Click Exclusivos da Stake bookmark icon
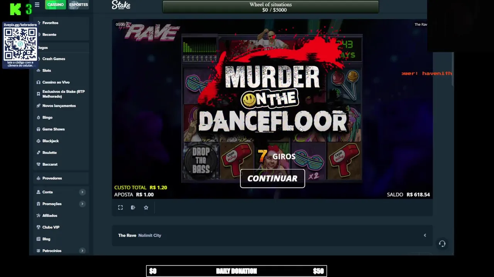The height and width of the screenshot is (277, 494). click(39, 94)
